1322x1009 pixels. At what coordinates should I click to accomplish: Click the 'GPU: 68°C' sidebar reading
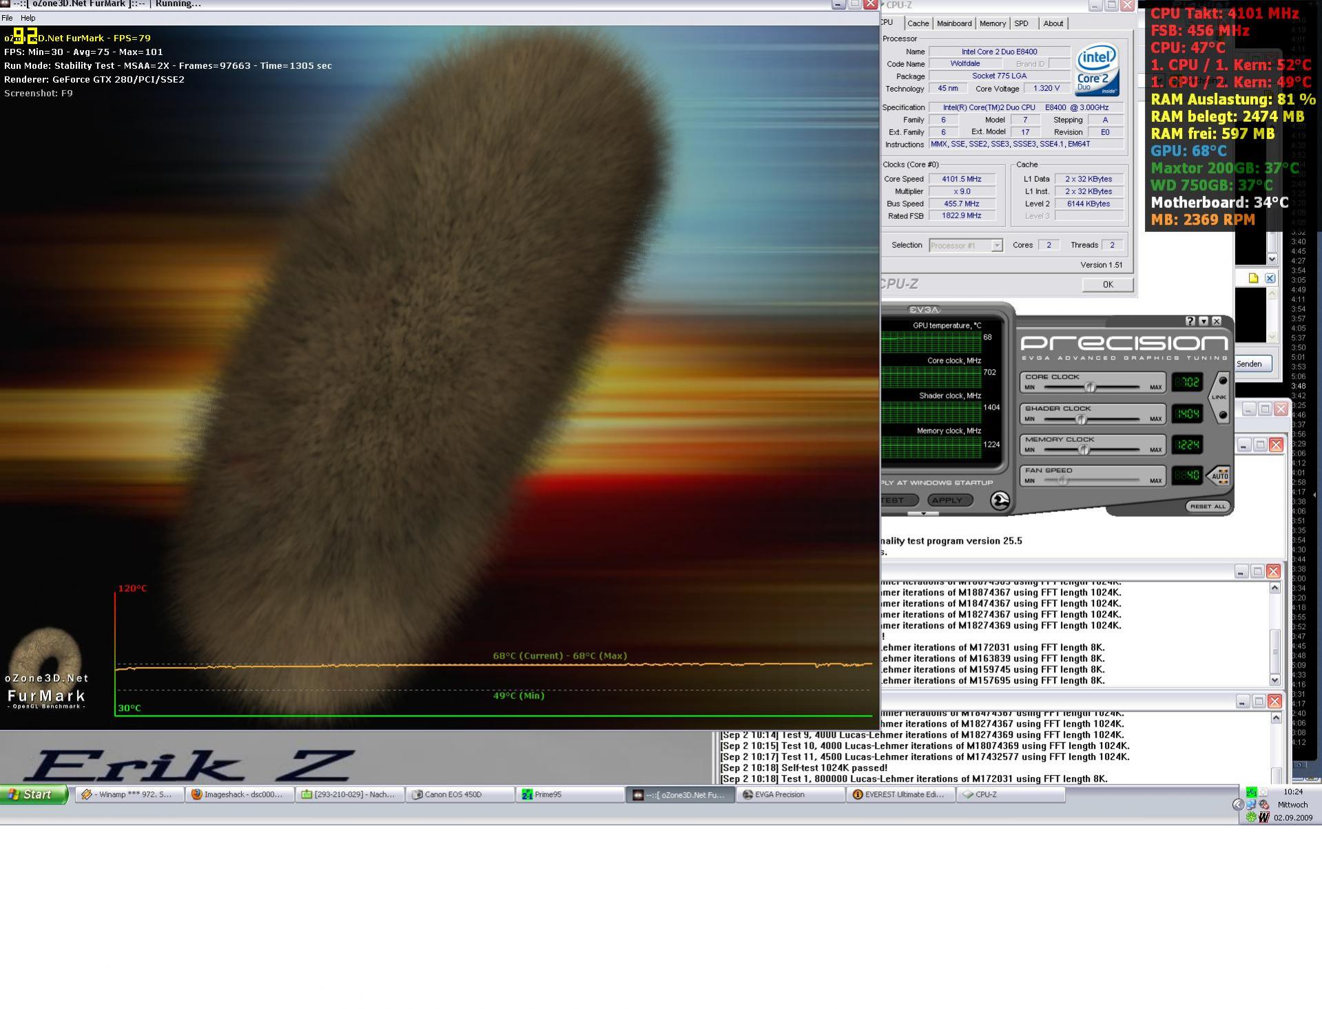[1189, 151]
